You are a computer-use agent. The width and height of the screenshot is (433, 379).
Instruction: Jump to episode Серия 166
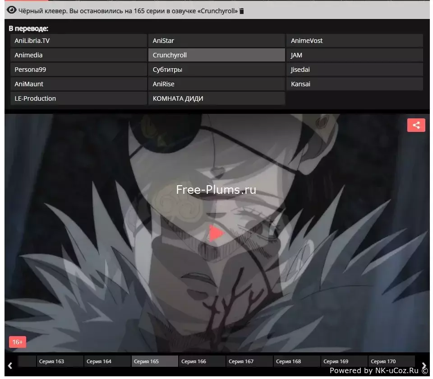click(202, 361)
